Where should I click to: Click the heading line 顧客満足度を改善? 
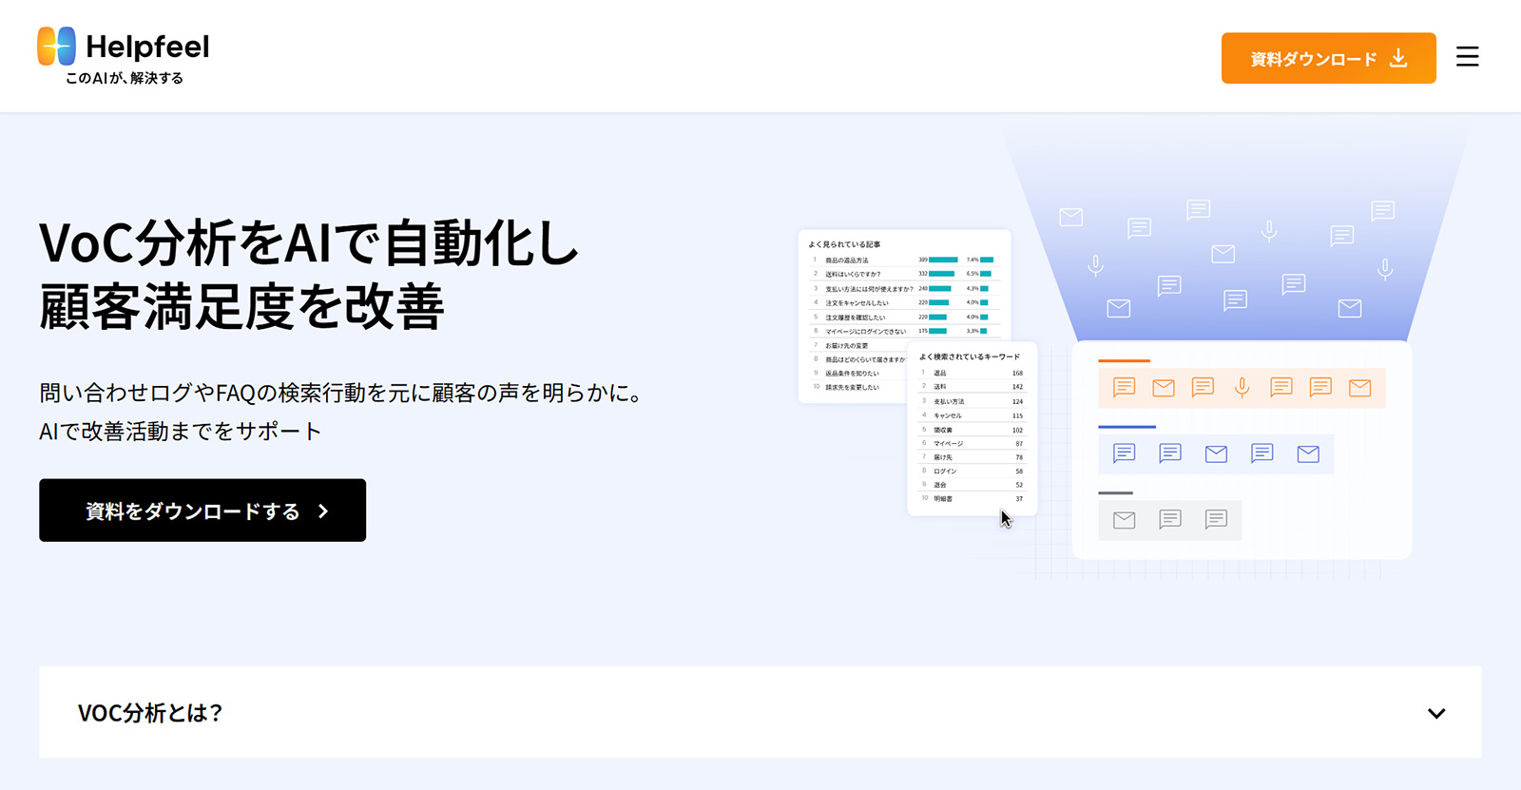(241, 306)
